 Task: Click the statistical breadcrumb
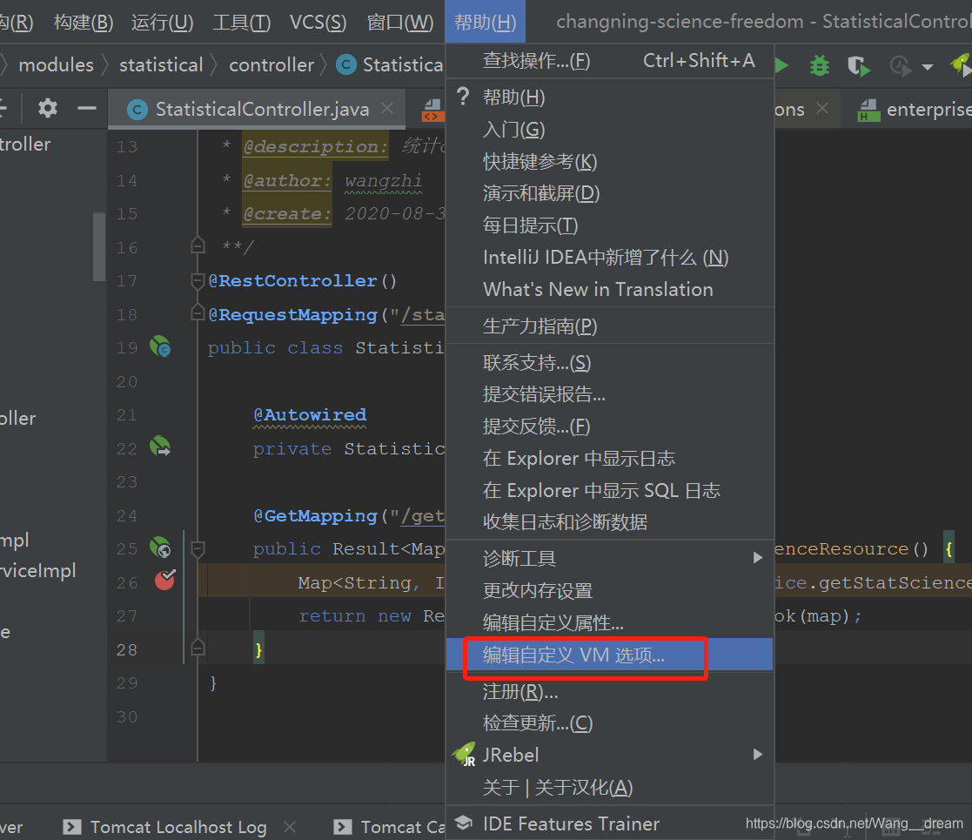[161, 65]
